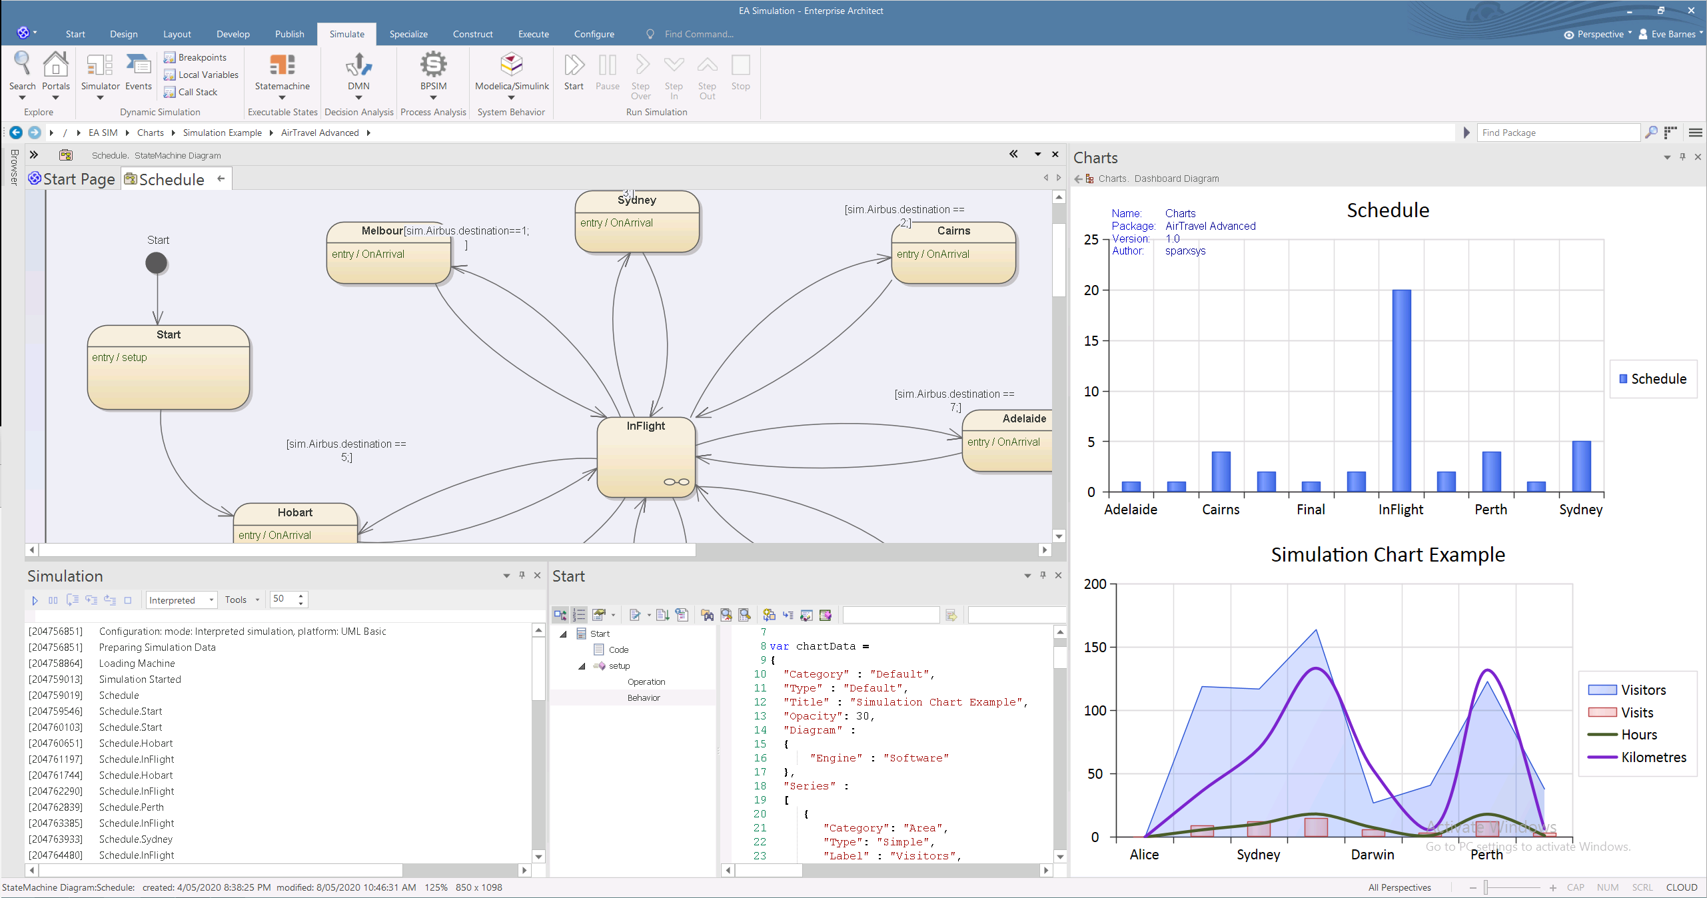The image size is (1707, 898).
Task: Click AirTravel Advanced in the breadcrumb
Action: point(320,133)
